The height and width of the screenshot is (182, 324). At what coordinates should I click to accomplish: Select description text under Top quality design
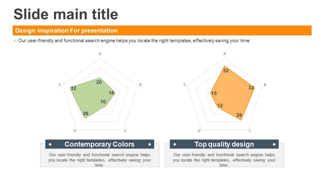point(224,160)
